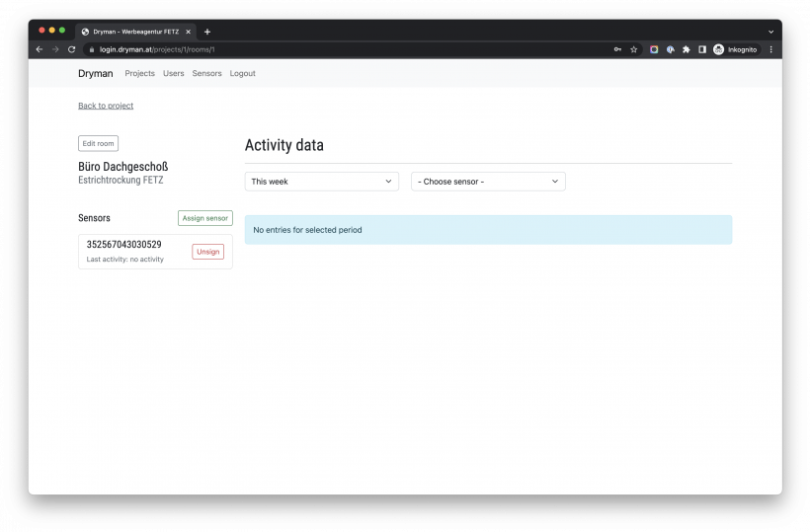The height and width of the screenshot is (532, 810).
Task: Open the Sensors navigation item
Action: 206,74
